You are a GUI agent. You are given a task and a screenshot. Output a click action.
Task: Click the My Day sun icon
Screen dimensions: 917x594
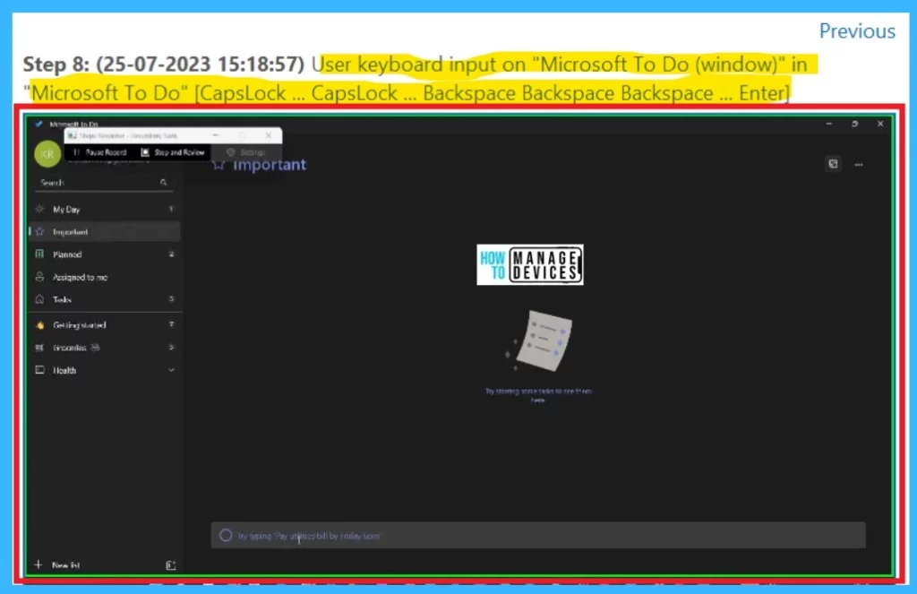coord(39,209)
